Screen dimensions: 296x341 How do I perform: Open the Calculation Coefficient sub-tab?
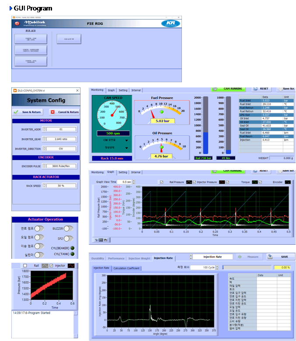[x=126, y=268]
